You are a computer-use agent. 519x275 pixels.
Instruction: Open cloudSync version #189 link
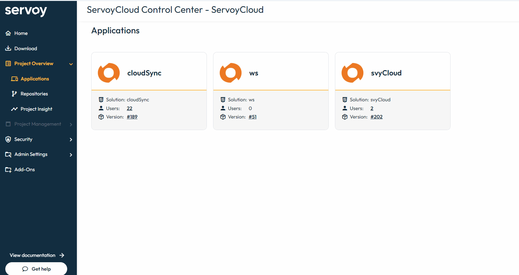pos(132,117)
